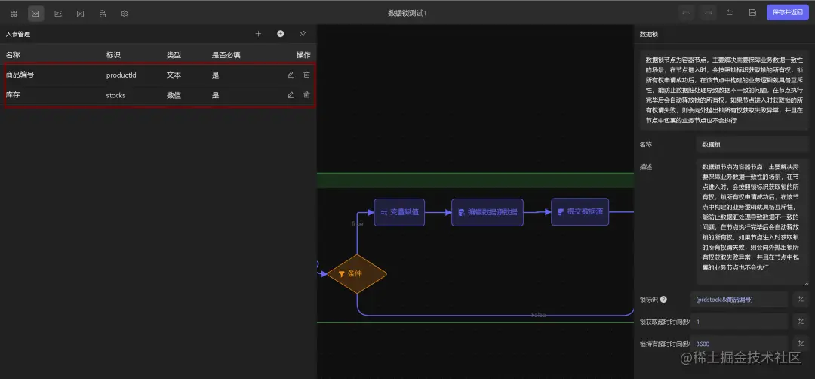
Task: Select the 编辑数据源数据 node on canvas
Action: click(x=487, y=212)
